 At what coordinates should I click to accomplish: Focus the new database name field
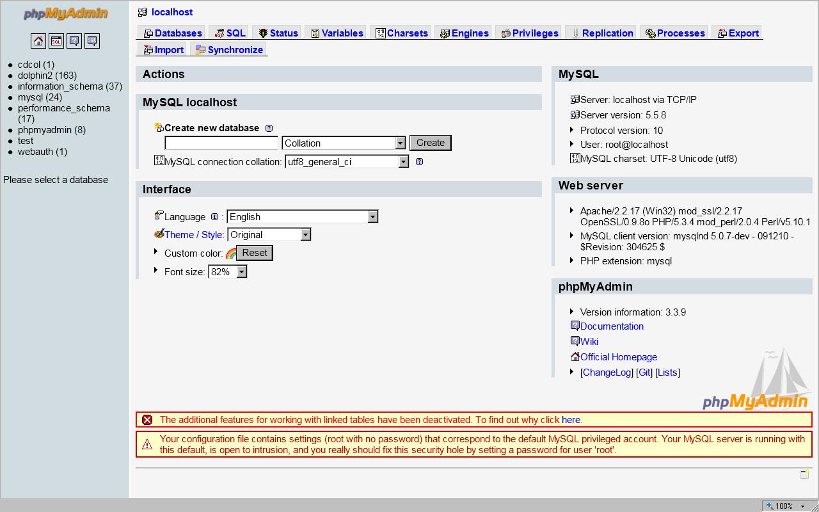coord(221,143)
